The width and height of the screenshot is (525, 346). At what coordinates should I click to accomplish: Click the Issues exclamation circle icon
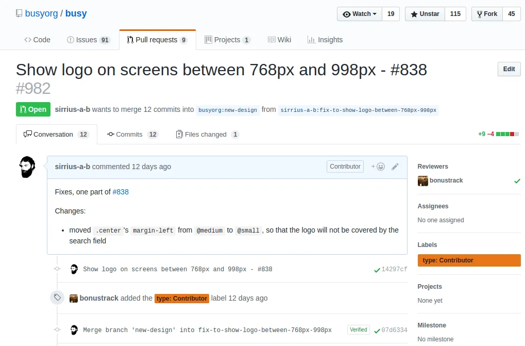[x=70, y=40]
